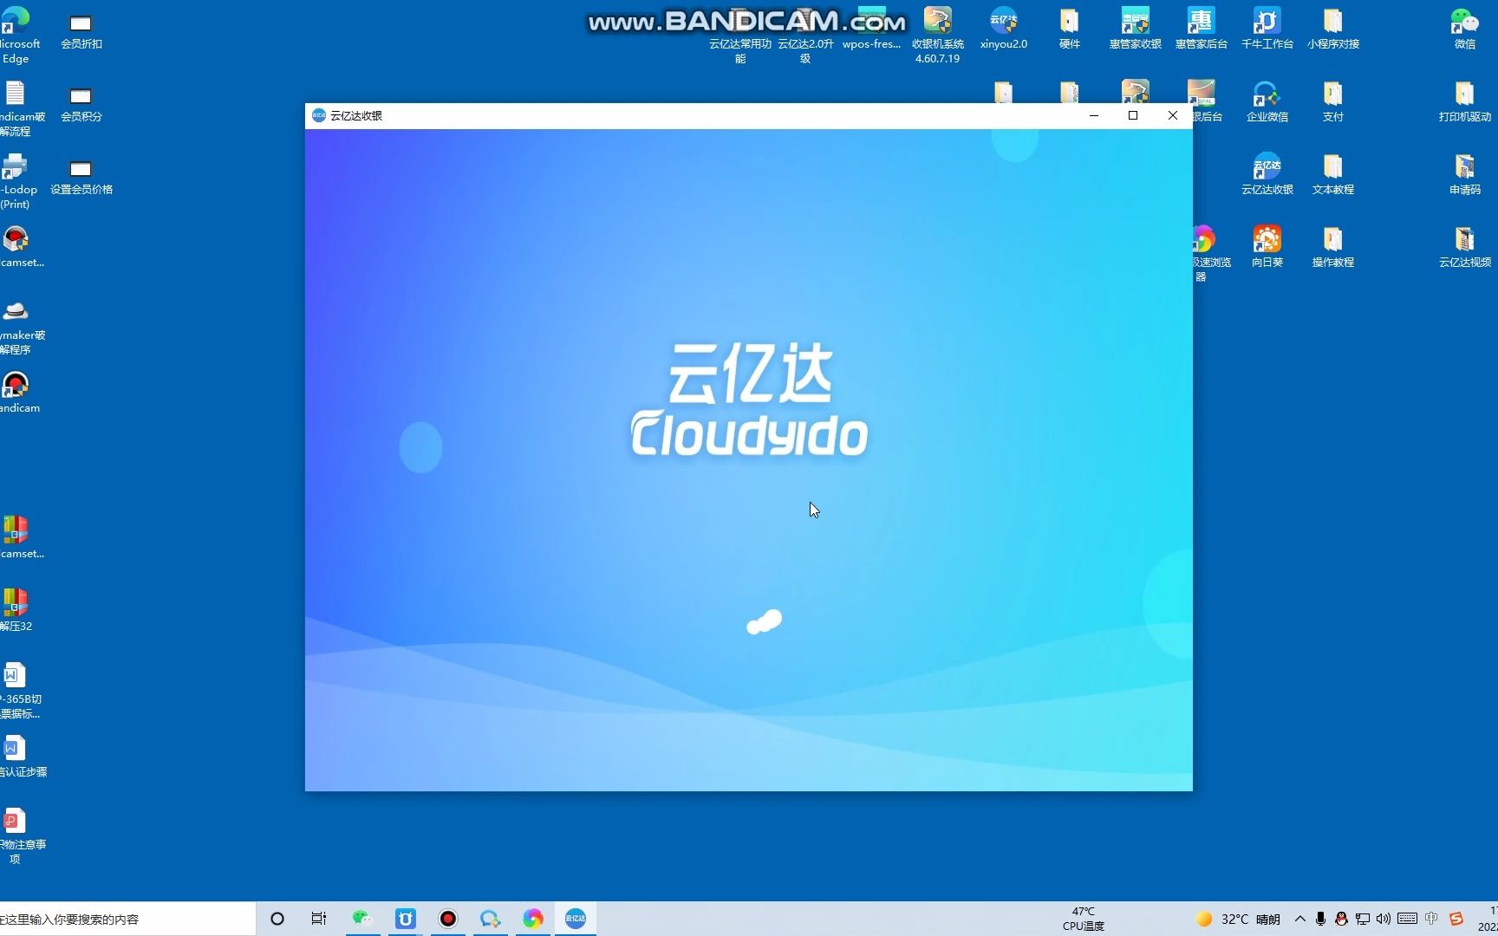Image resolution: width=1498 pixels, height=936 pixels.
Task: Open the wpos-fres... desktop icon
Action: [871, 29]
